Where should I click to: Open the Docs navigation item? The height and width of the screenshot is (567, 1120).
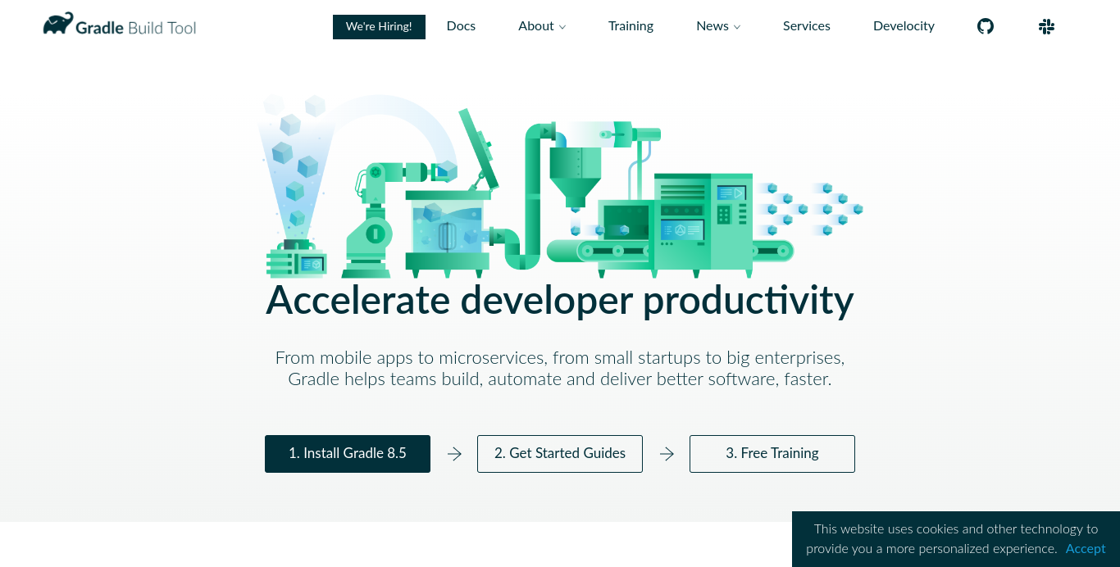click(x=461, y=26)
